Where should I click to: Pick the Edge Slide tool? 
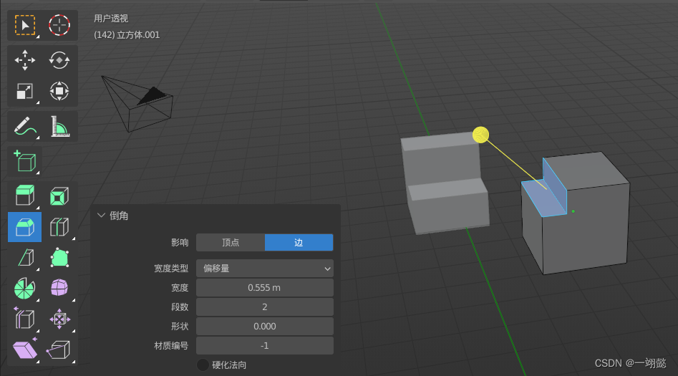click(x=24, y=319)
